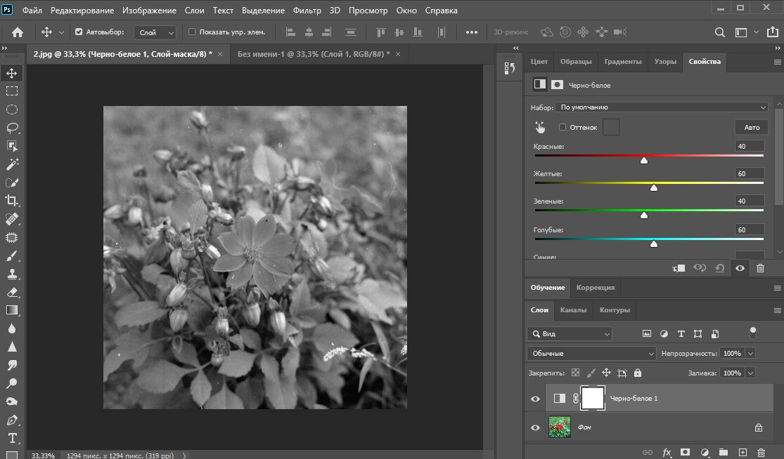This screenshot has height=459, width=784.
Task: Enable the Оттенок tint checkbox
Action: click(563, 127)
